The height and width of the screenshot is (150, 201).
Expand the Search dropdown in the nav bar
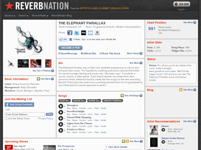point(23,16)
